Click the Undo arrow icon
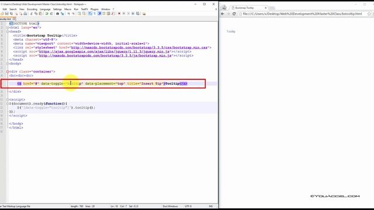 click(x=47, y=13)
